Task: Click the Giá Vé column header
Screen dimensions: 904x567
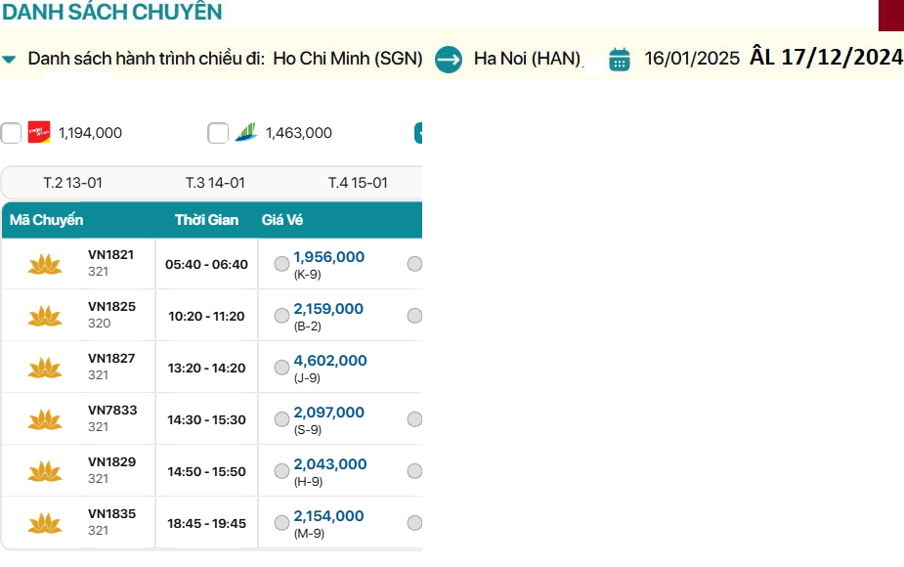Action: tap(282, 220)
